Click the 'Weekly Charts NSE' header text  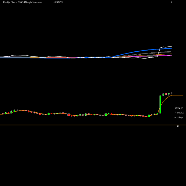click(12, 2)
